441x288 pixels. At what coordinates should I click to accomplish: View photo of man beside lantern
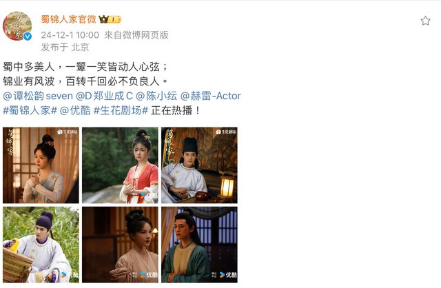point(199,165)
